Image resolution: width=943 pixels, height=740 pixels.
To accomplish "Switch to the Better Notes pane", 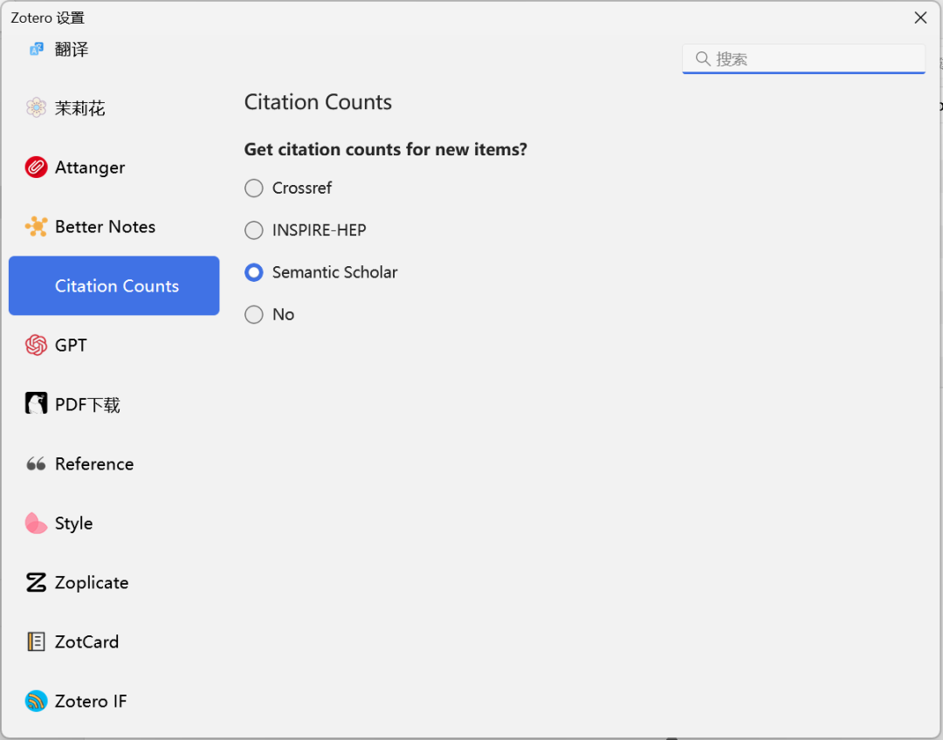I will pyautogui.click(x=105, y=227).
